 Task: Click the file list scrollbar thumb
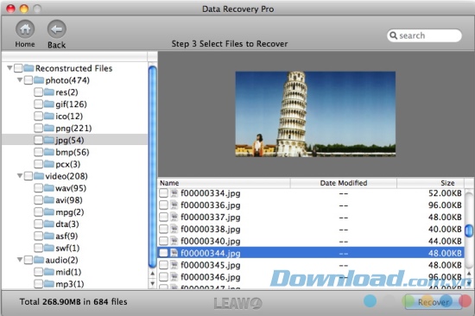(469, 231)
